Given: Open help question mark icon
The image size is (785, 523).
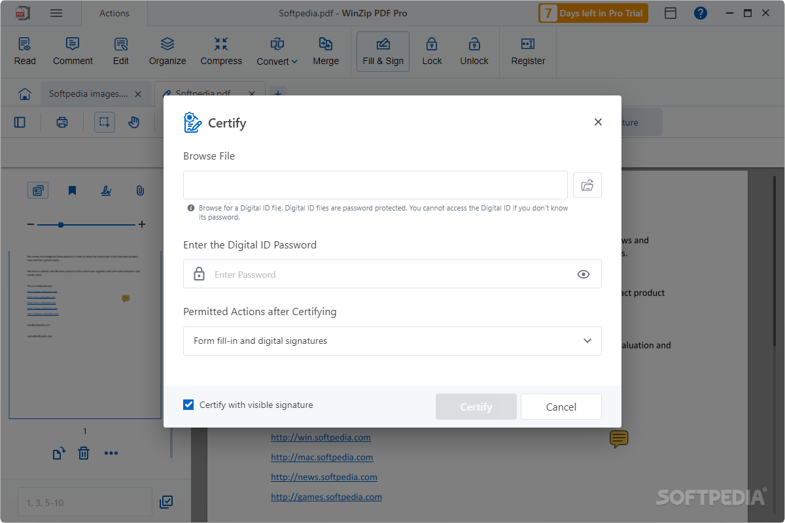Looking at the screenshot, I should [701, 13].
